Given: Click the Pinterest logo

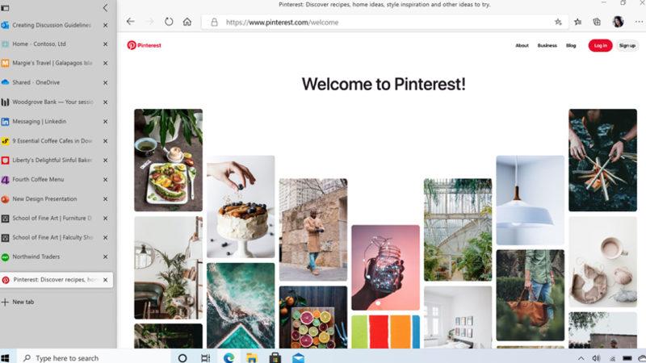Looking at the screenshot, I should coord(145,45).
